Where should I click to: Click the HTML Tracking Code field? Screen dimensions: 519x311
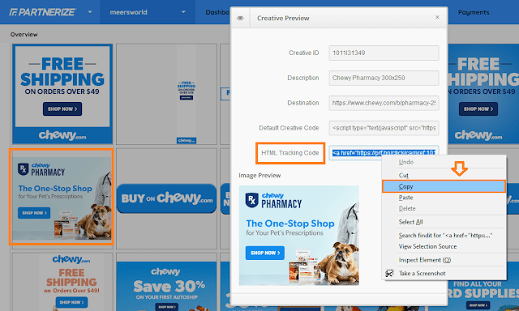(x=384, y=152)
